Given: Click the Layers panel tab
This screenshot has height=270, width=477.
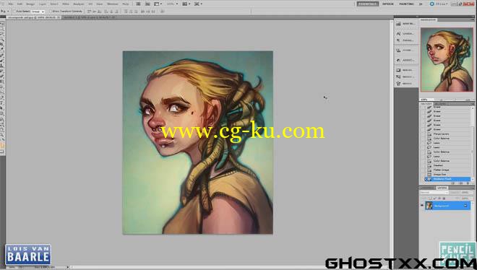Looking at the screenshot, I should [442, 188].
